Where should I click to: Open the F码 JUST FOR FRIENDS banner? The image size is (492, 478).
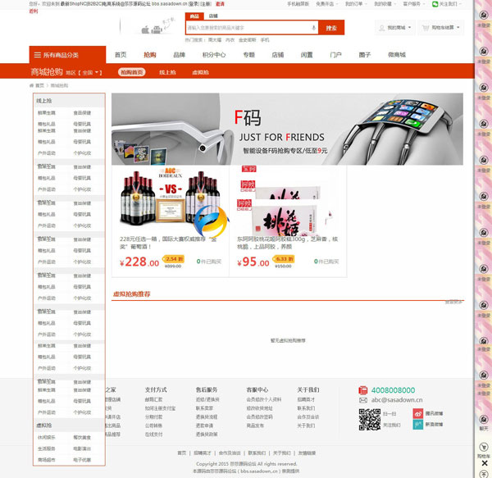287,129
